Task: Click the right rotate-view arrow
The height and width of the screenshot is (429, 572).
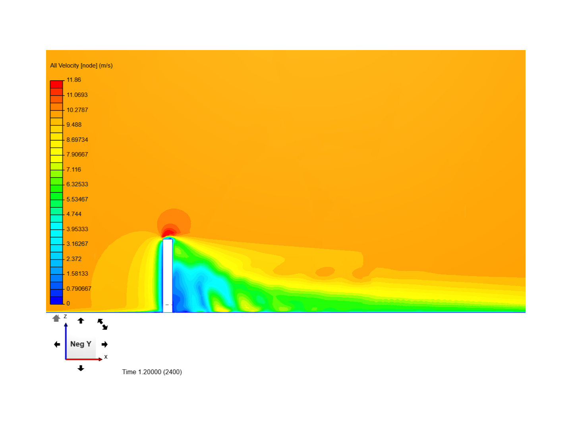Action: click(105, 344)
